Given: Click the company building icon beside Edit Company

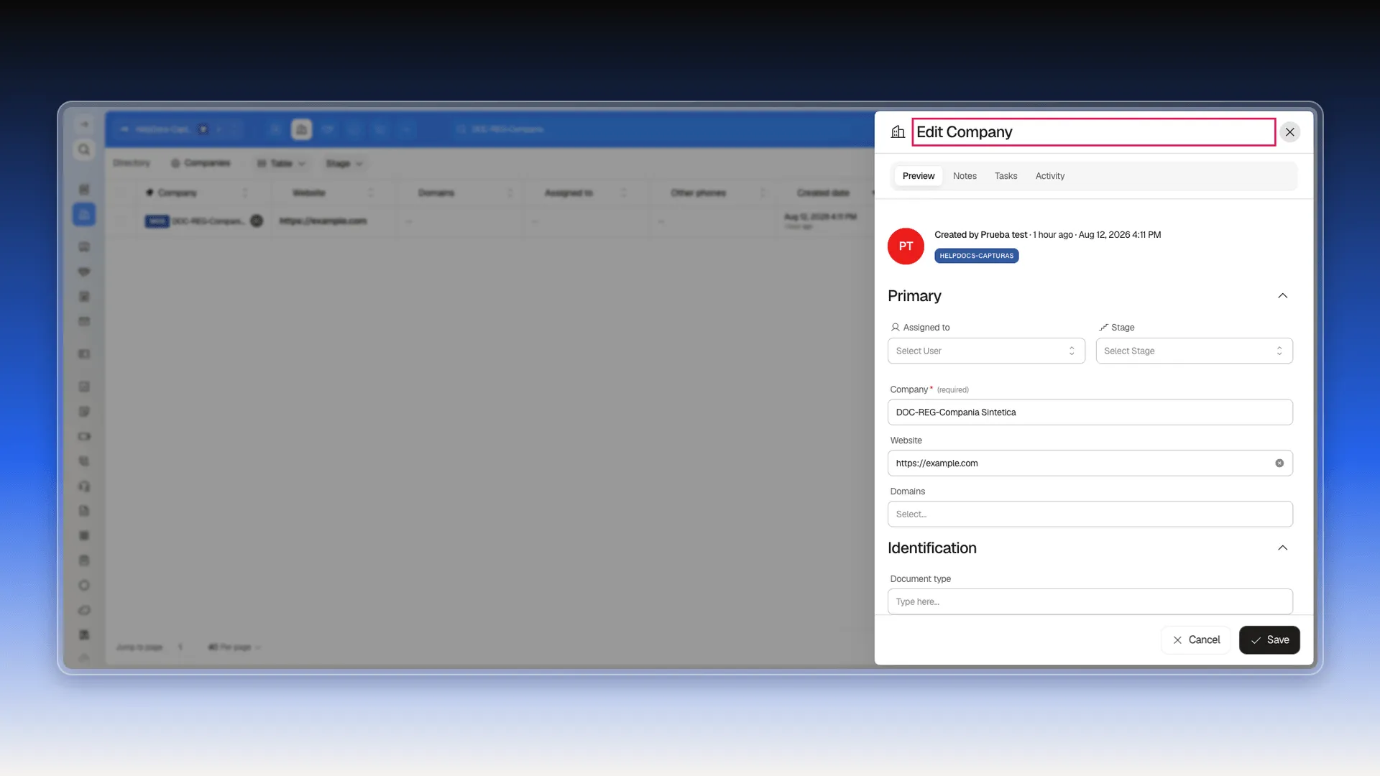Looking at the screenshot, I should pos(898,132).
